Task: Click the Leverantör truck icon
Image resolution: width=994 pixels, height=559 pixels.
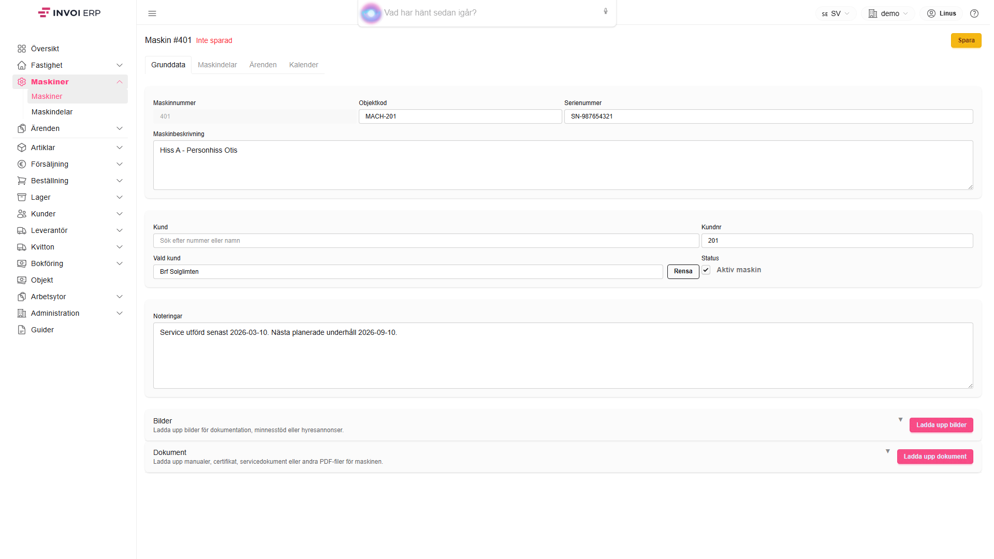Action: (22, 230)
